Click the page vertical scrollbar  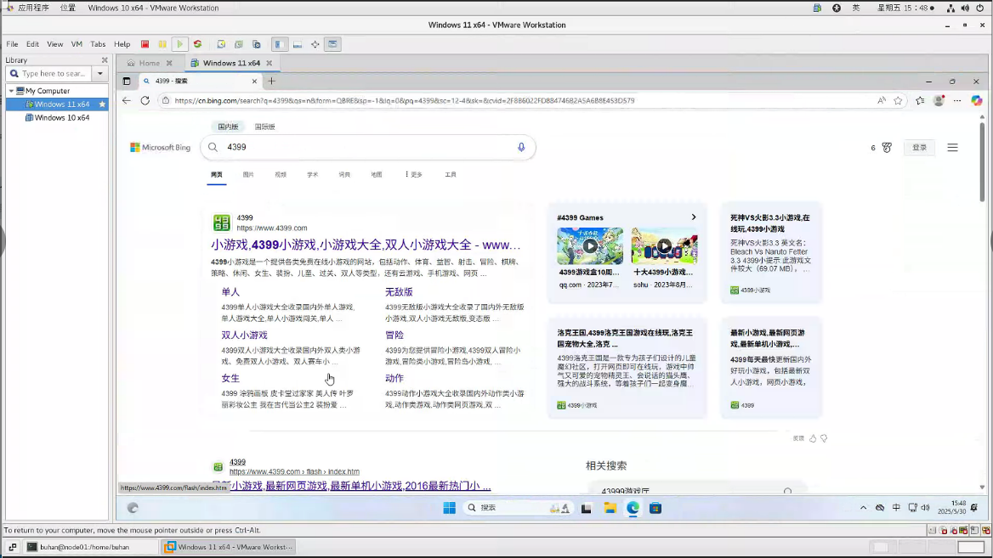click(x=982, y=163)
